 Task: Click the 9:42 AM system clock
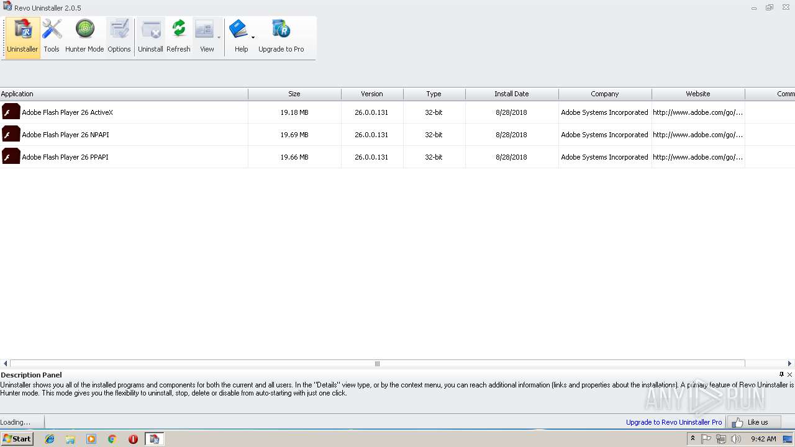tap(763, 439)
